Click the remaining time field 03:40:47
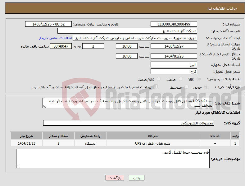The width and height of the screenshot is (245, 186). (61, 46)
